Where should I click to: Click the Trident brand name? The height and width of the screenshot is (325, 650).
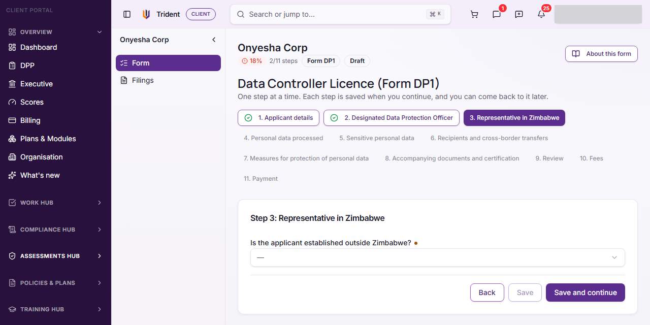(x=168, y=14)
